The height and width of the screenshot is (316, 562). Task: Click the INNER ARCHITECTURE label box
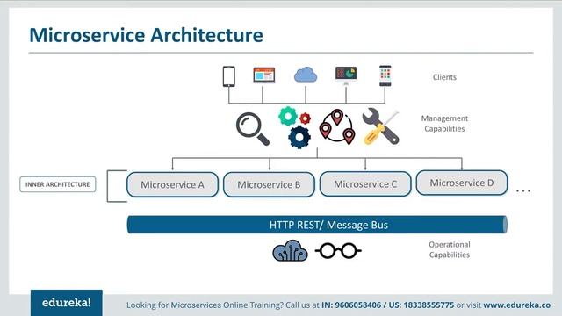click(x=58, y=184)
